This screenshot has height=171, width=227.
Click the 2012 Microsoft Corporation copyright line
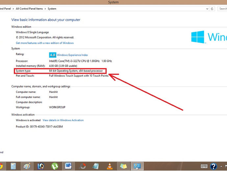click(45, 38)
